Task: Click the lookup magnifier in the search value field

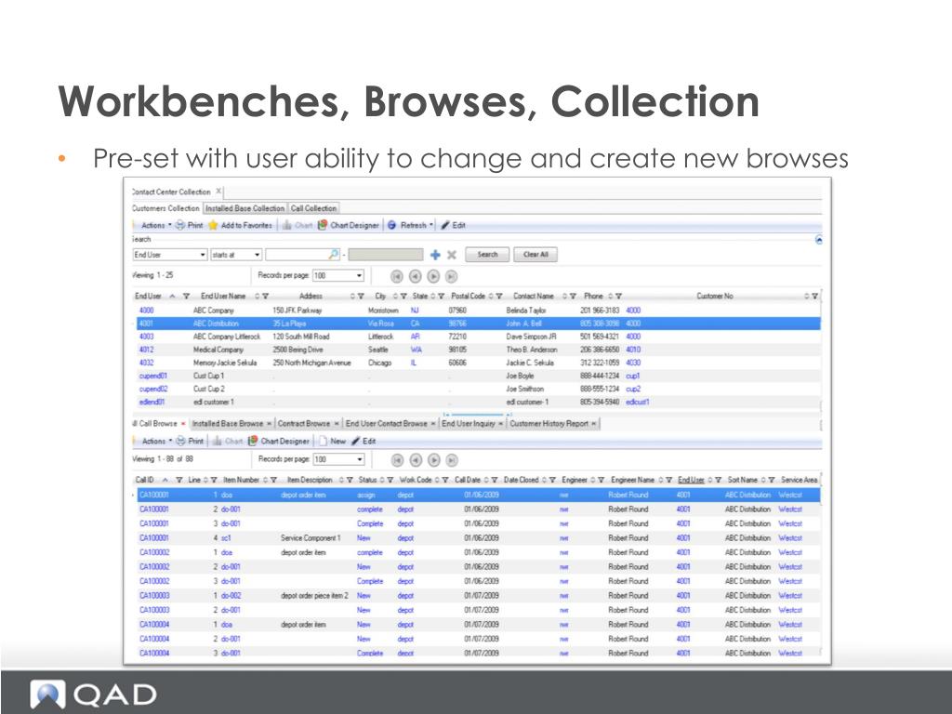Action: click(334, 255)
